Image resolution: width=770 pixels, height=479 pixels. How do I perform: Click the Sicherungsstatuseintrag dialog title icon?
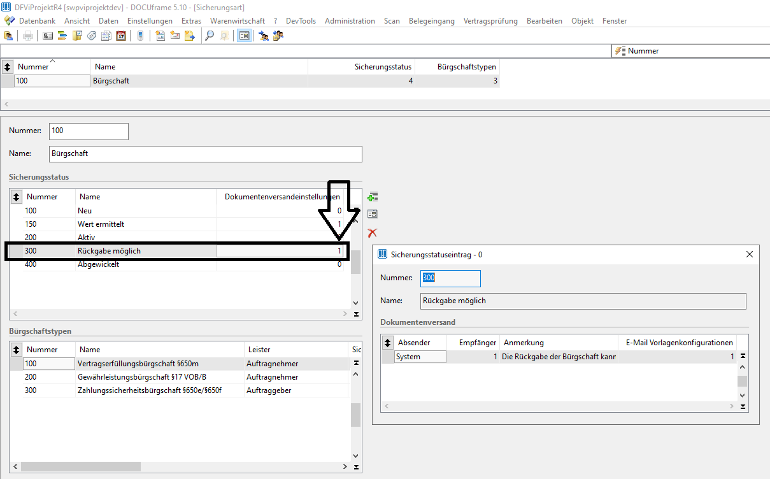(x=383, y=254)
